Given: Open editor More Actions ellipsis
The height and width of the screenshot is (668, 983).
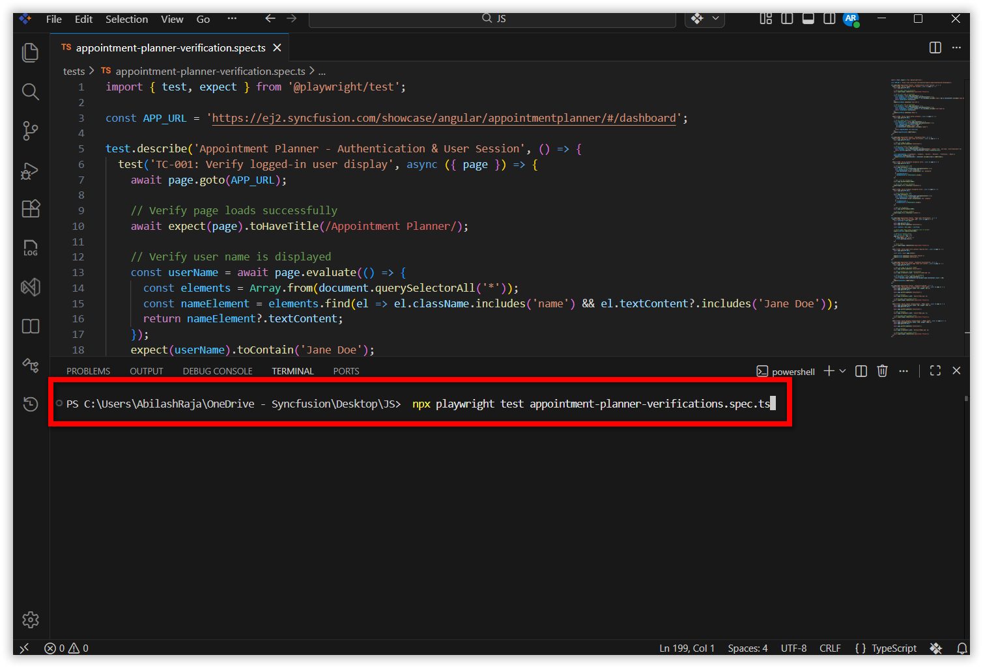Looking at the screenshot, I should click(x=956, y=48).
